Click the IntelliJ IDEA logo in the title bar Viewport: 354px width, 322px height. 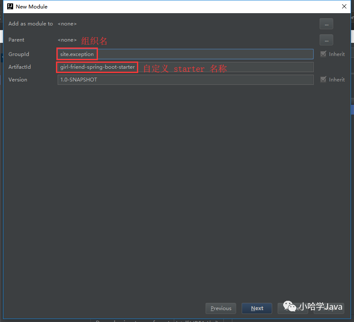point(10,6)
